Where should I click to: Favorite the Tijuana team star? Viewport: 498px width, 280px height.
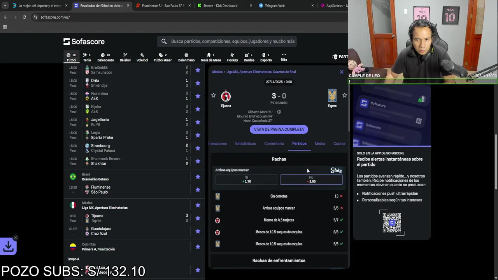213,95
